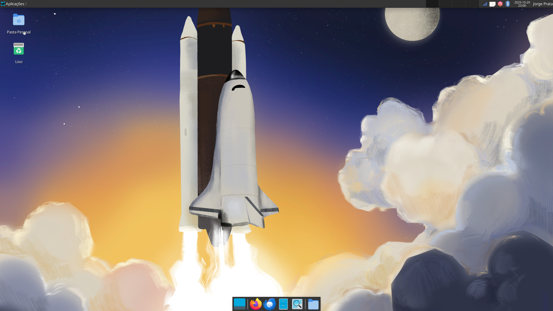This screenshot has width=553, height=311.
Task: Switch to the third workspace
Action: (459, 4)
